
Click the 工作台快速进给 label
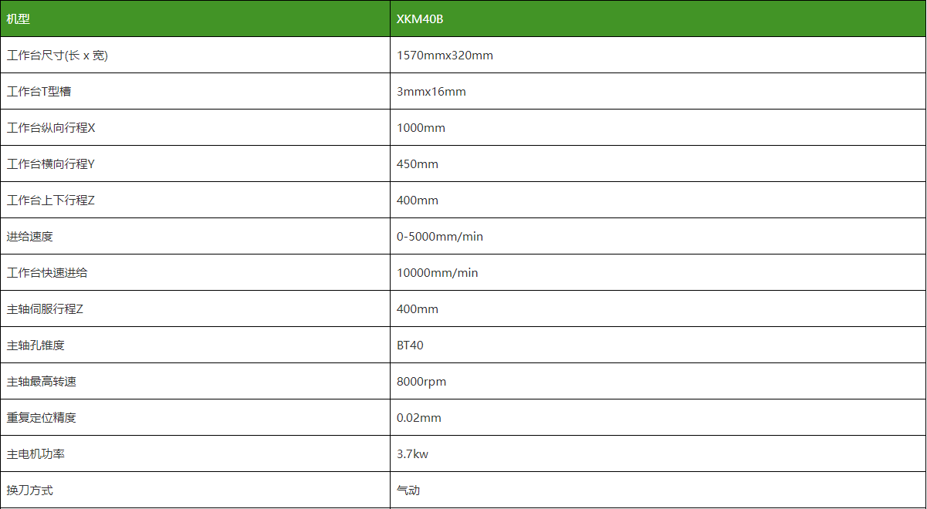tap(47, 273)
